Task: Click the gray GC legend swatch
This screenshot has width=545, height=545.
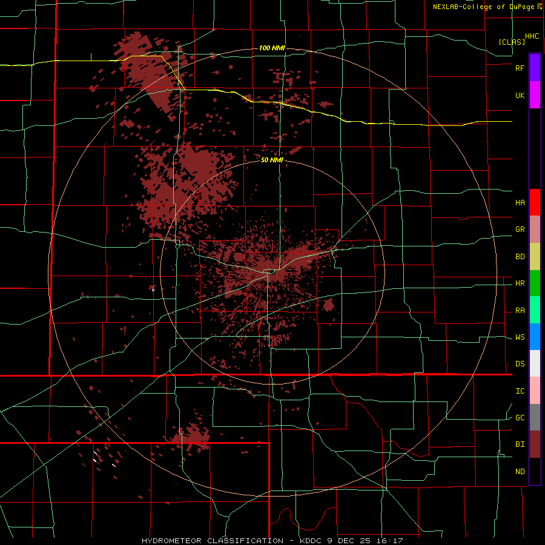Action: pyautogui.click(x=535, y=417)
